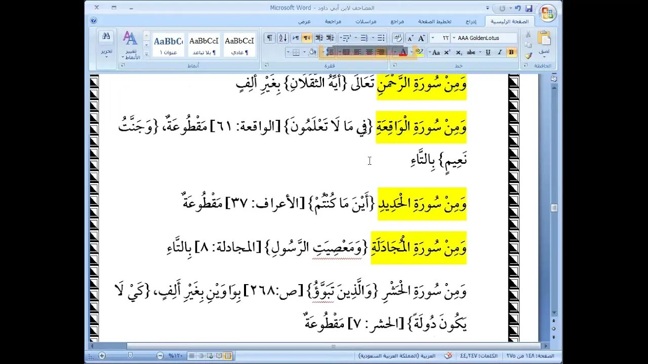Apply the Font Color red A
The image size is (648, 364).
[403, 52]
